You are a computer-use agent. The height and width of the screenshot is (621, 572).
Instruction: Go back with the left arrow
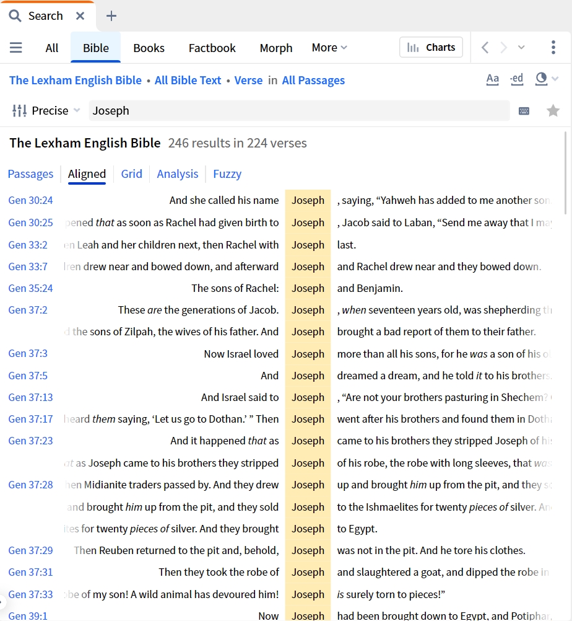[485, 48]
